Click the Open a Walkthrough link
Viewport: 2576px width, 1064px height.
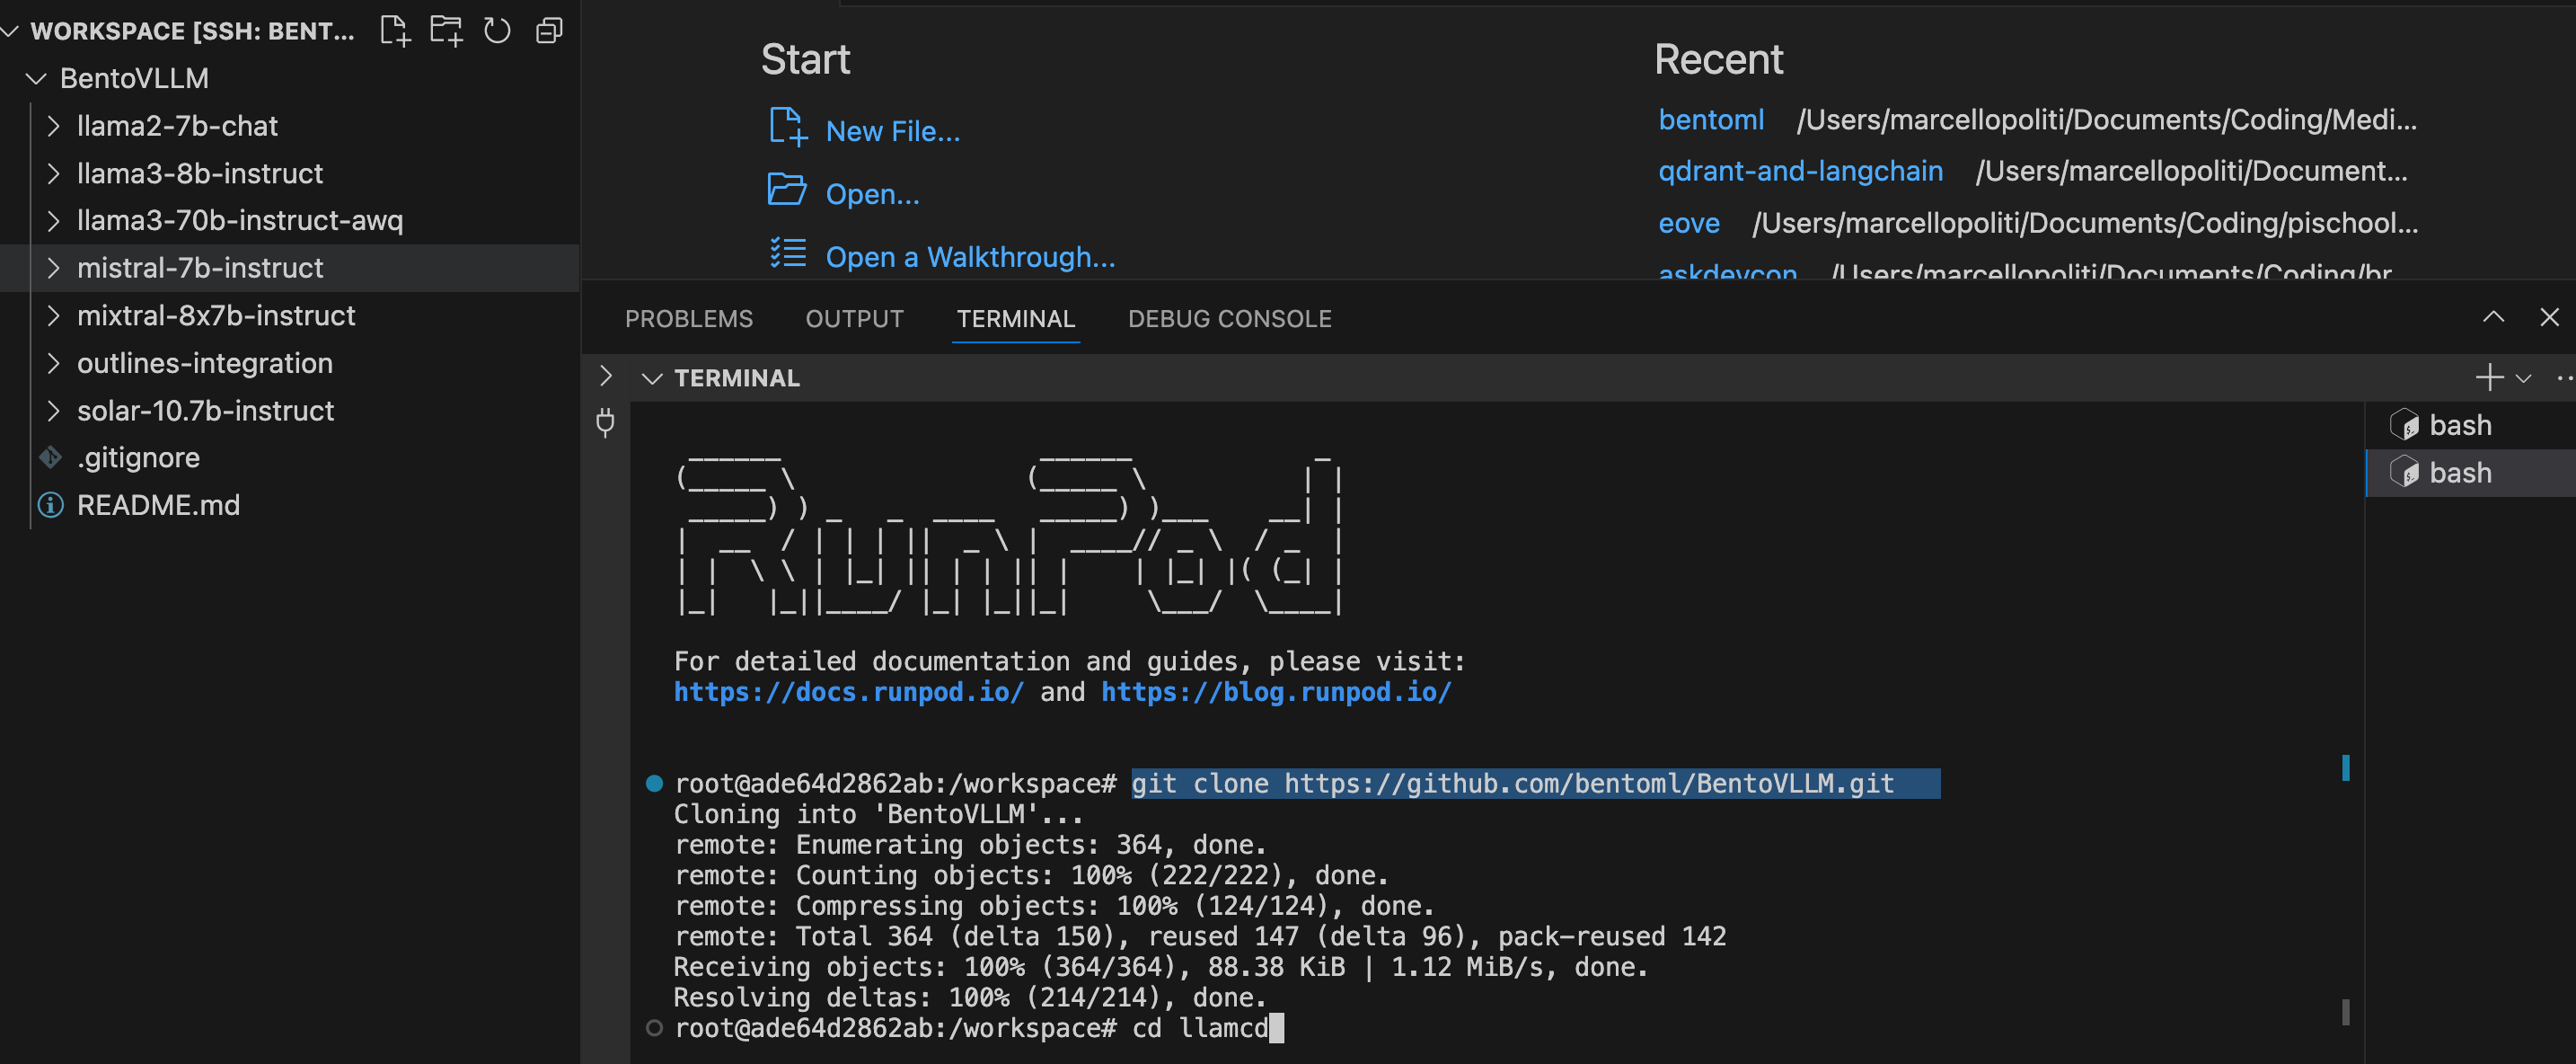[x=969, y=257]
